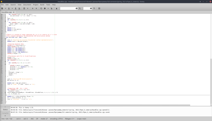Viewport: 212px width, 121px height.
Task: Click the editor vertical scrollbar
Action: [211, 81]
